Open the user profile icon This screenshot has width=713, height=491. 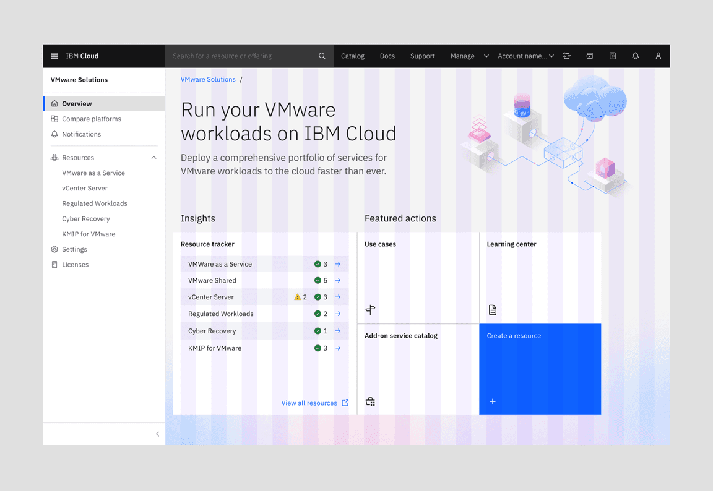point(658,56)
